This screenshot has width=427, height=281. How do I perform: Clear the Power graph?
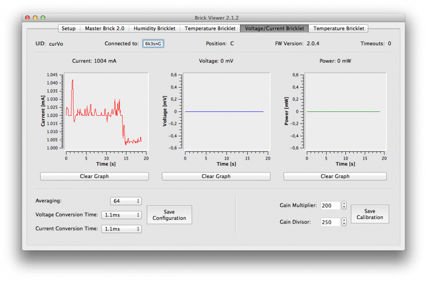pos(335,176)
